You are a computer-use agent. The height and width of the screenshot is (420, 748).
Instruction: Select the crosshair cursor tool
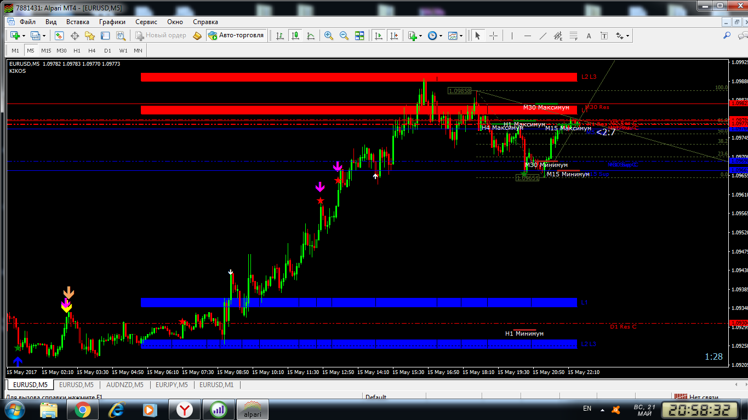pos(494,36)
